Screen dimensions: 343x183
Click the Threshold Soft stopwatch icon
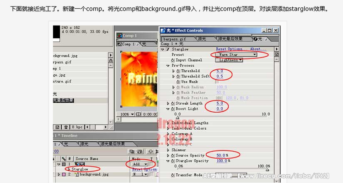coord(178,76)
